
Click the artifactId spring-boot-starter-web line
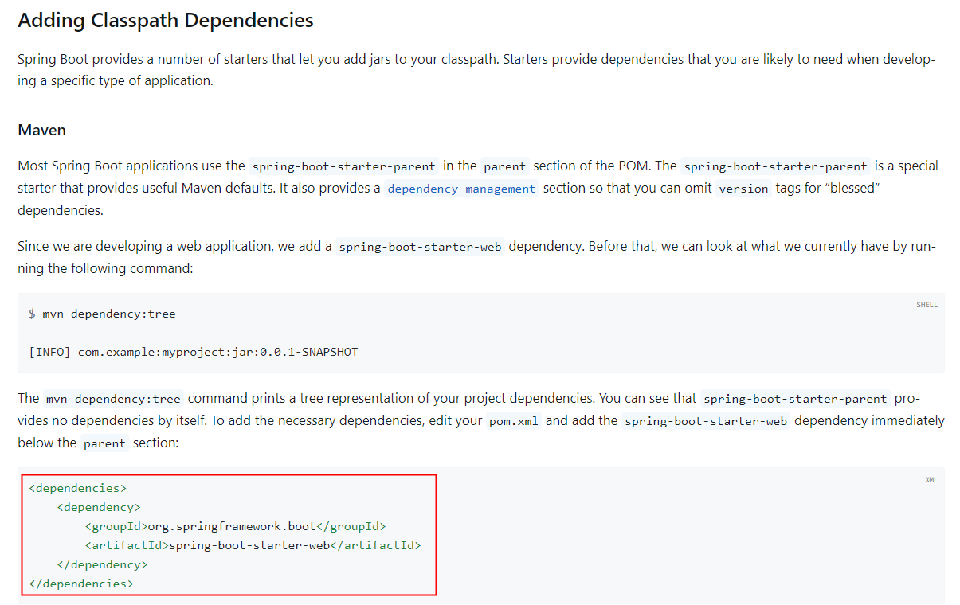tap(253, 545)
